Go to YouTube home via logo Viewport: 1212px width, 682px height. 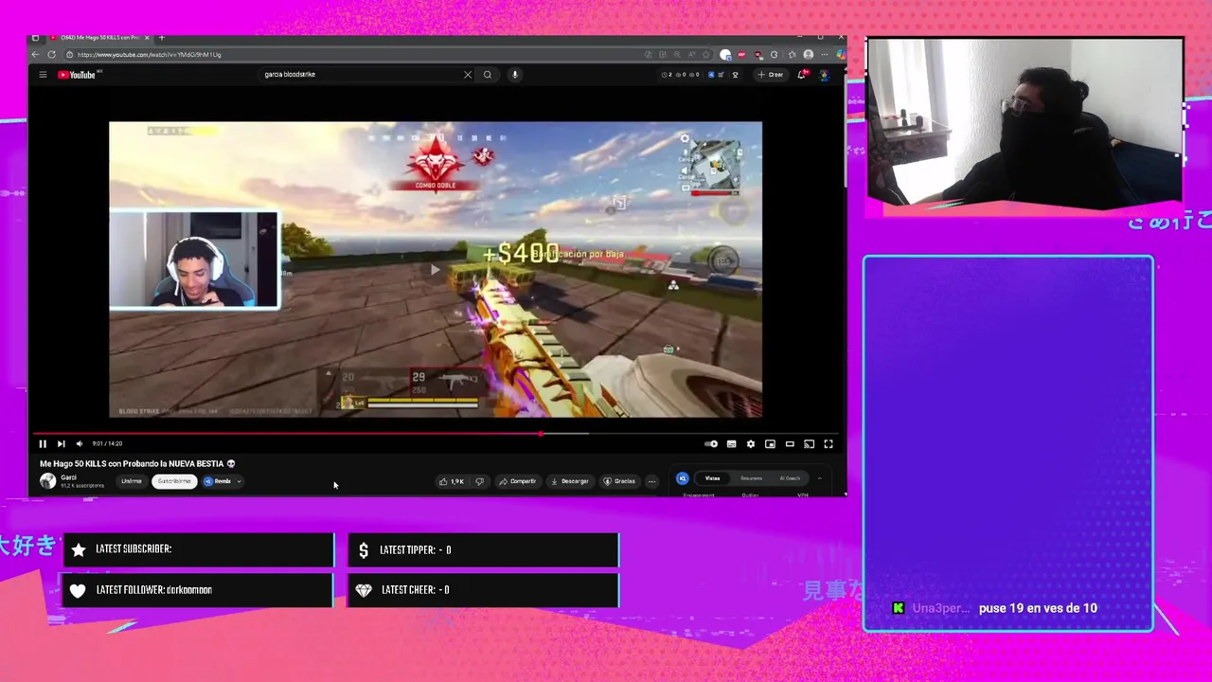77,75
